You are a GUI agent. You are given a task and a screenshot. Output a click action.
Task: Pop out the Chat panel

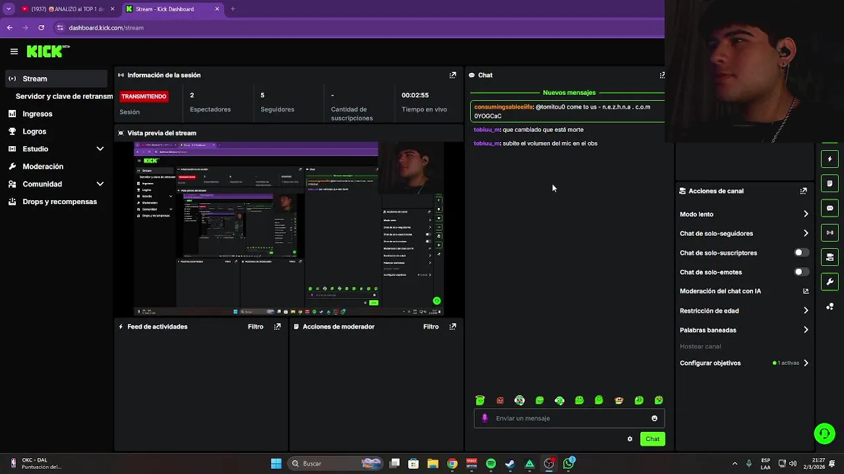click(662, 75)
